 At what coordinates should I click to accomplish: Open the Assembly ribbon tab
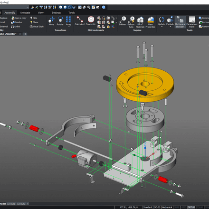tap(10, 13)
